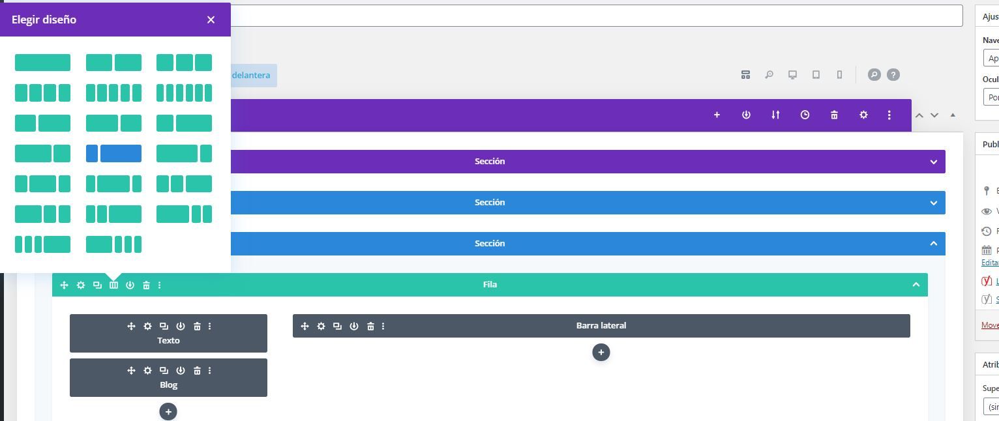Viewport: 999px width, 421px height.
Task: Move the builder meta box up
Action: (x=919, y=115)
